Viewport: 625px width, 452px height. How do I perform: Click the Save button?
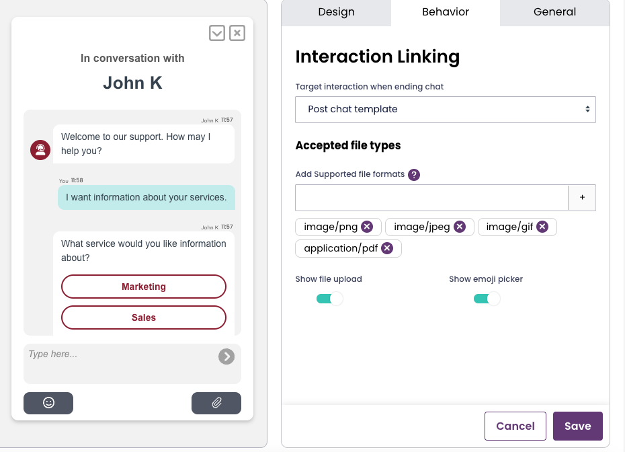(x=577, y=426)
